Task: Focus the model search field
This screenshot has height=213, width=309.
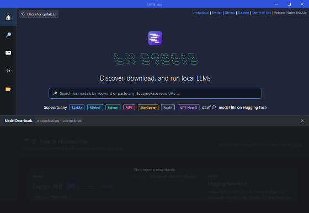Action: click(x=155, y=93)
